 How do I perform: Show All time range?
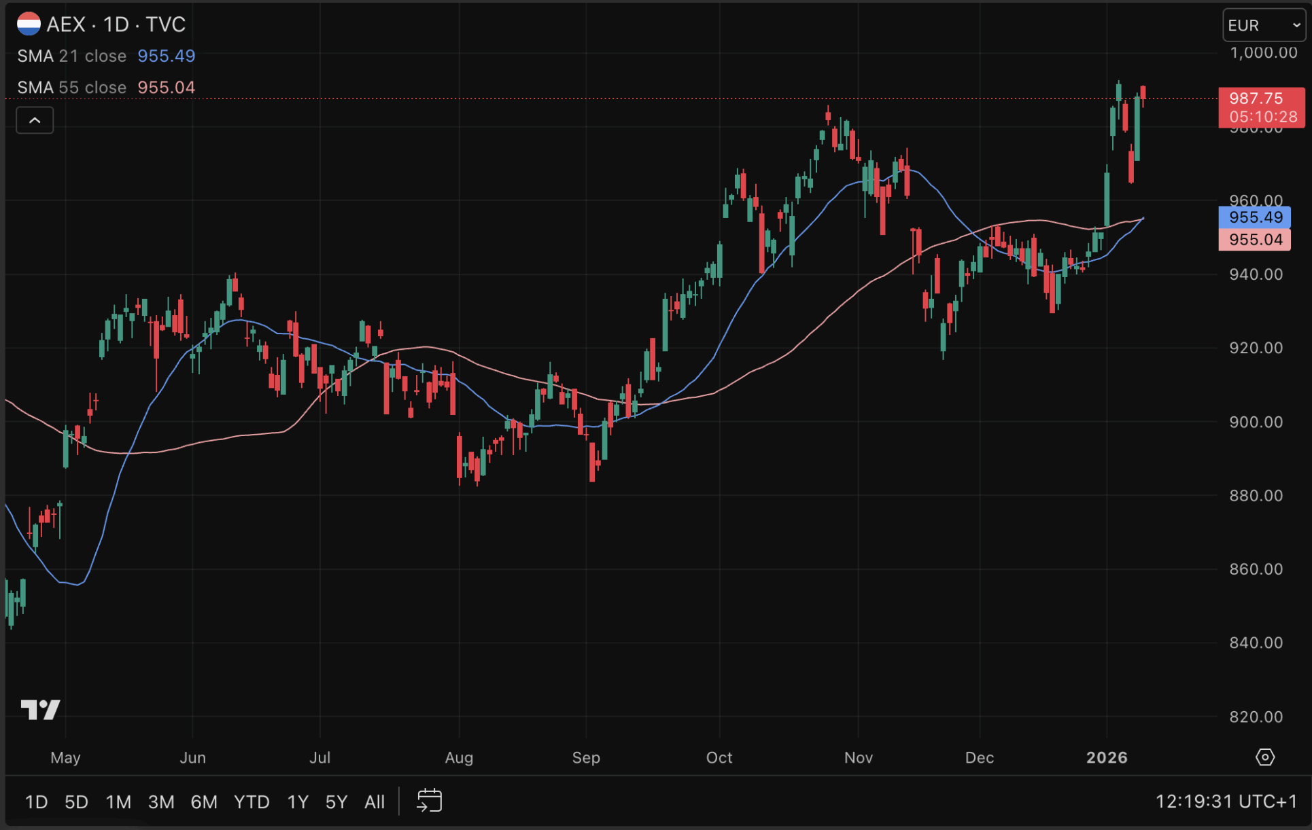pos(375,802)
